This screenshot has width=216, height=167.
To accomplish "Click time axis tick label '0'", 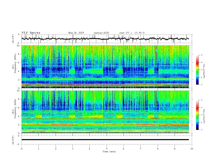I will [22, 149].
